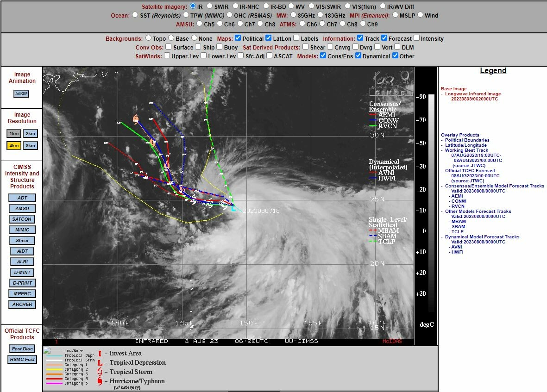Viewport: 547px width, 392px height.
Task: Switch imagery to WV
Action: [291, 6]
